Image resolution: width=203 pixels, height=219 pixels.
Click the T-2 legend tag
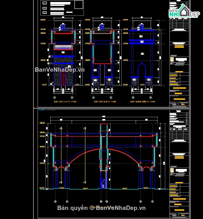(45, 8)
